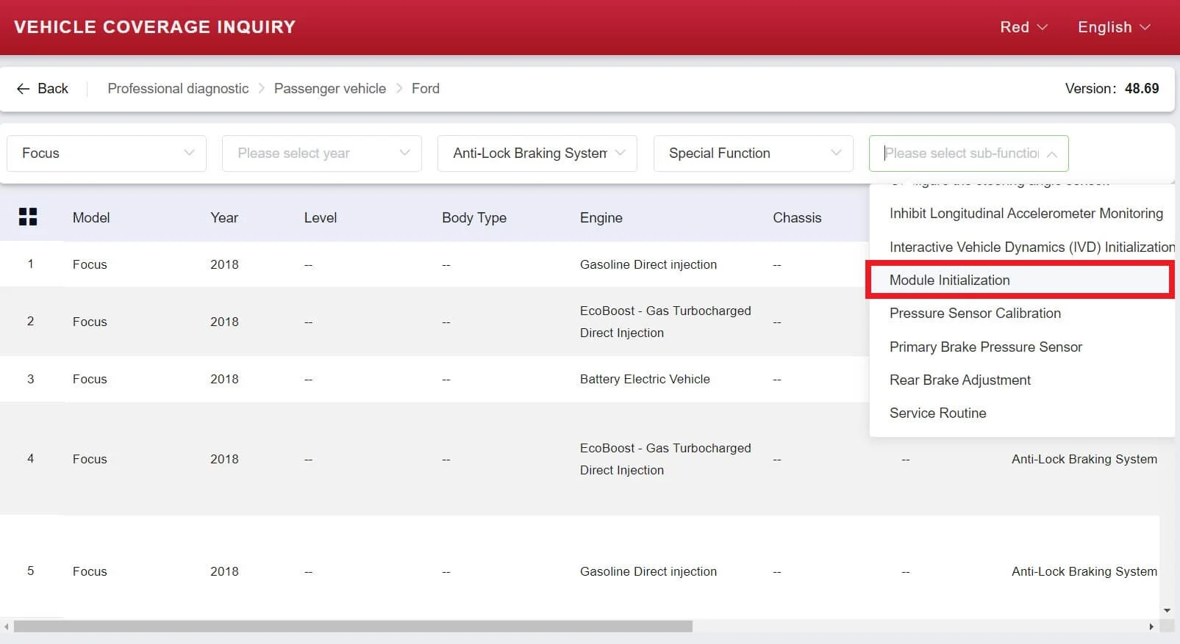Open the year selection dropdown
1180x644 pixels.
(x=322, y=153)
